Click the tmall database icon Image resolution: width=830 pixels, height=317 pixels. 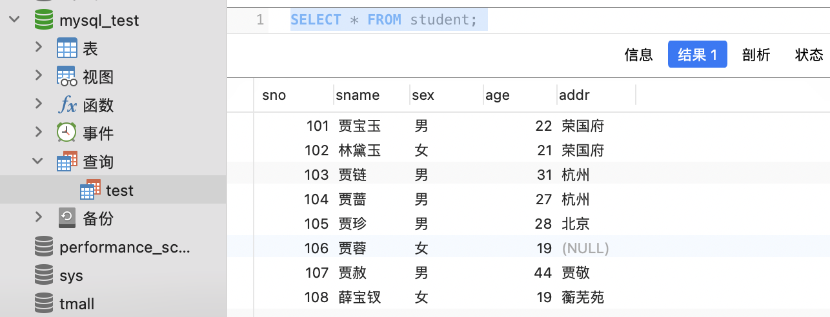(x=43, y=303)
